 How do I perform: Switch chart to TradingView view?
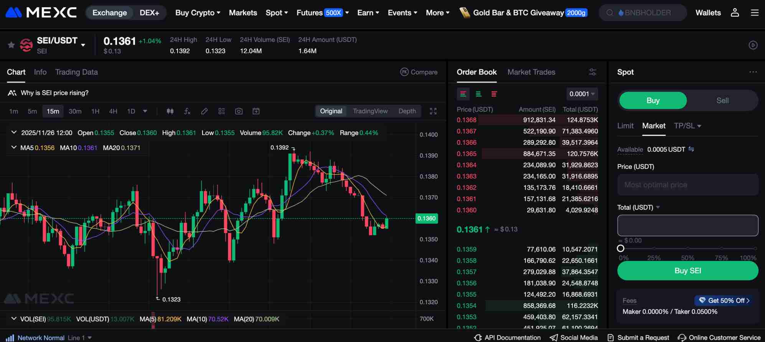[370, 111]
